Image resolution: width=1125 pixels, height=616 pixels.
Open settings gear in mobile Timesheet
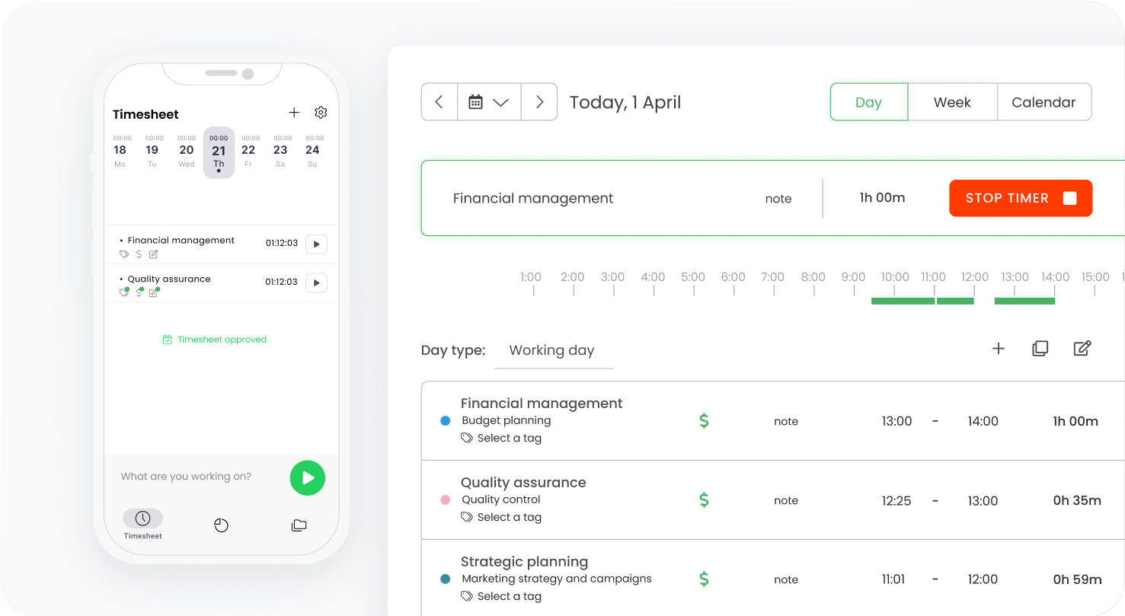point(321,113)
